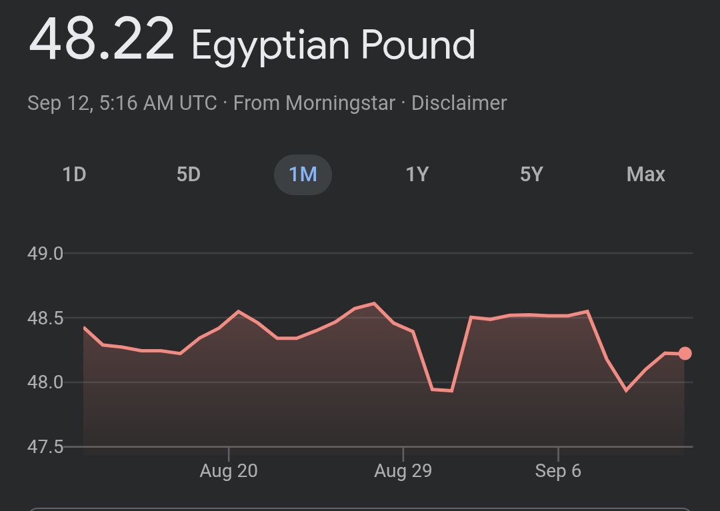Image resolution: width=720 pixels, height=511 pixels.
Task: Show the 1Y price history
Action: coord(417,175)
